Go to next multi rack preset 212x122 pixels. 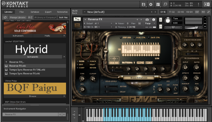coord(155,12)
